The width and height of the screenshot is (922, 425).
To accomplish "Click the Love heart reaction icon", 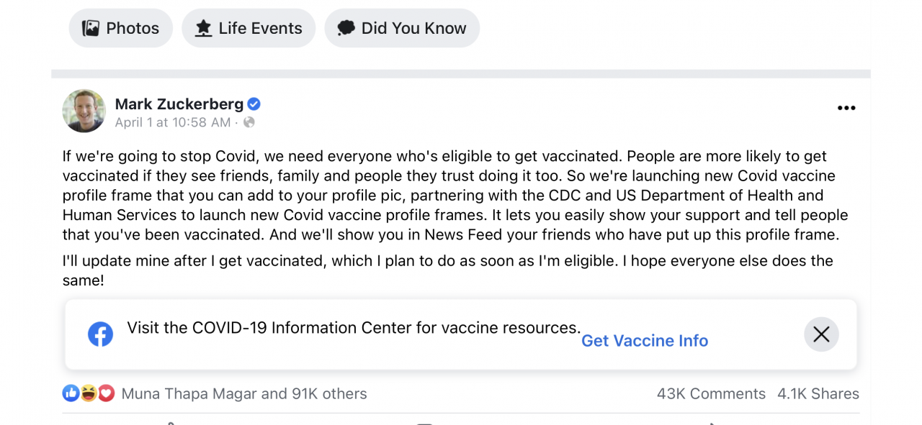I will 106,393.
